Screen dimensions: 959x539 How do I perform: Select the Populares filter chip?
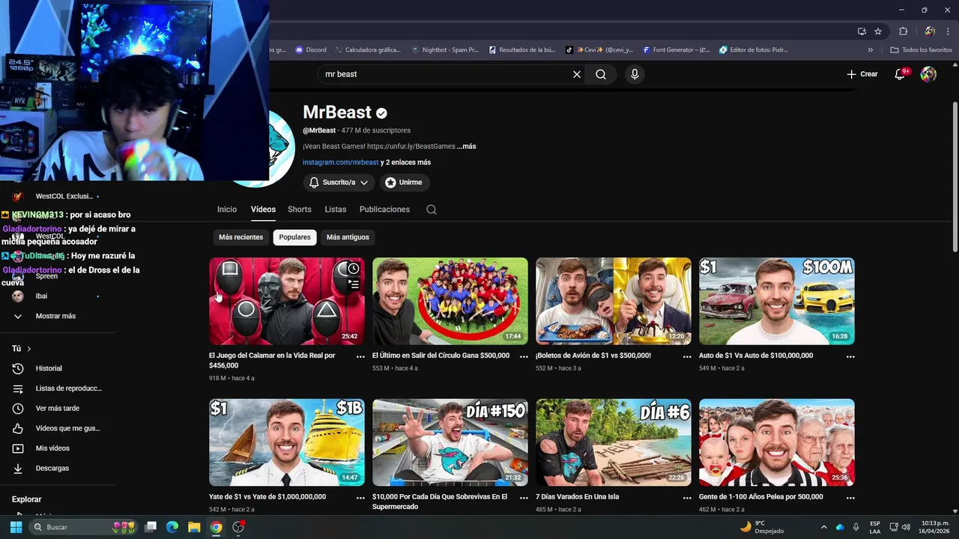(294, 237)
